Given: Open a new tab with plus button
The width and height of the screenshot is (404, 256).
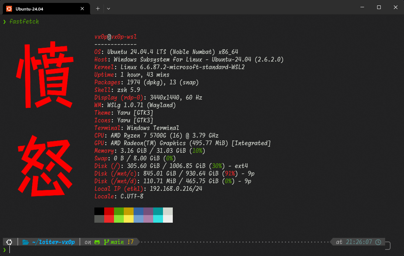Looking at the screenshot, I should click(98, 9).
